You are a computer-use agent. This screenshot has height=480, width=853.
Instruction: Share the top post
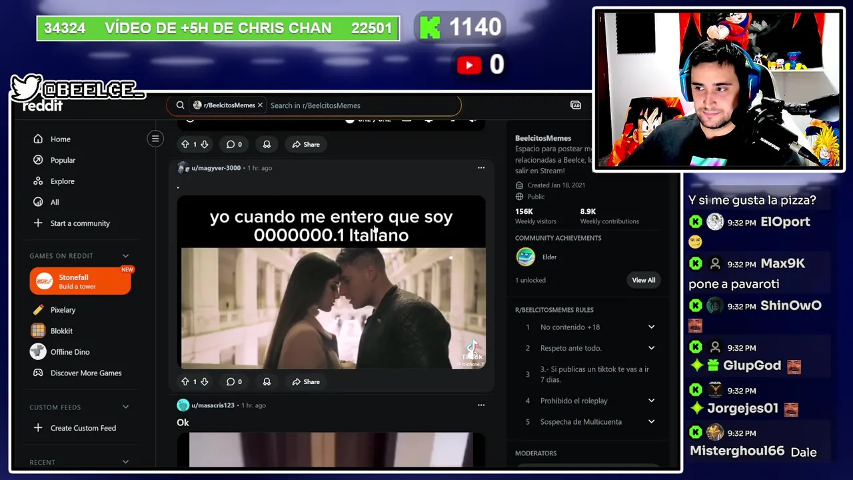tap(306, 144)
